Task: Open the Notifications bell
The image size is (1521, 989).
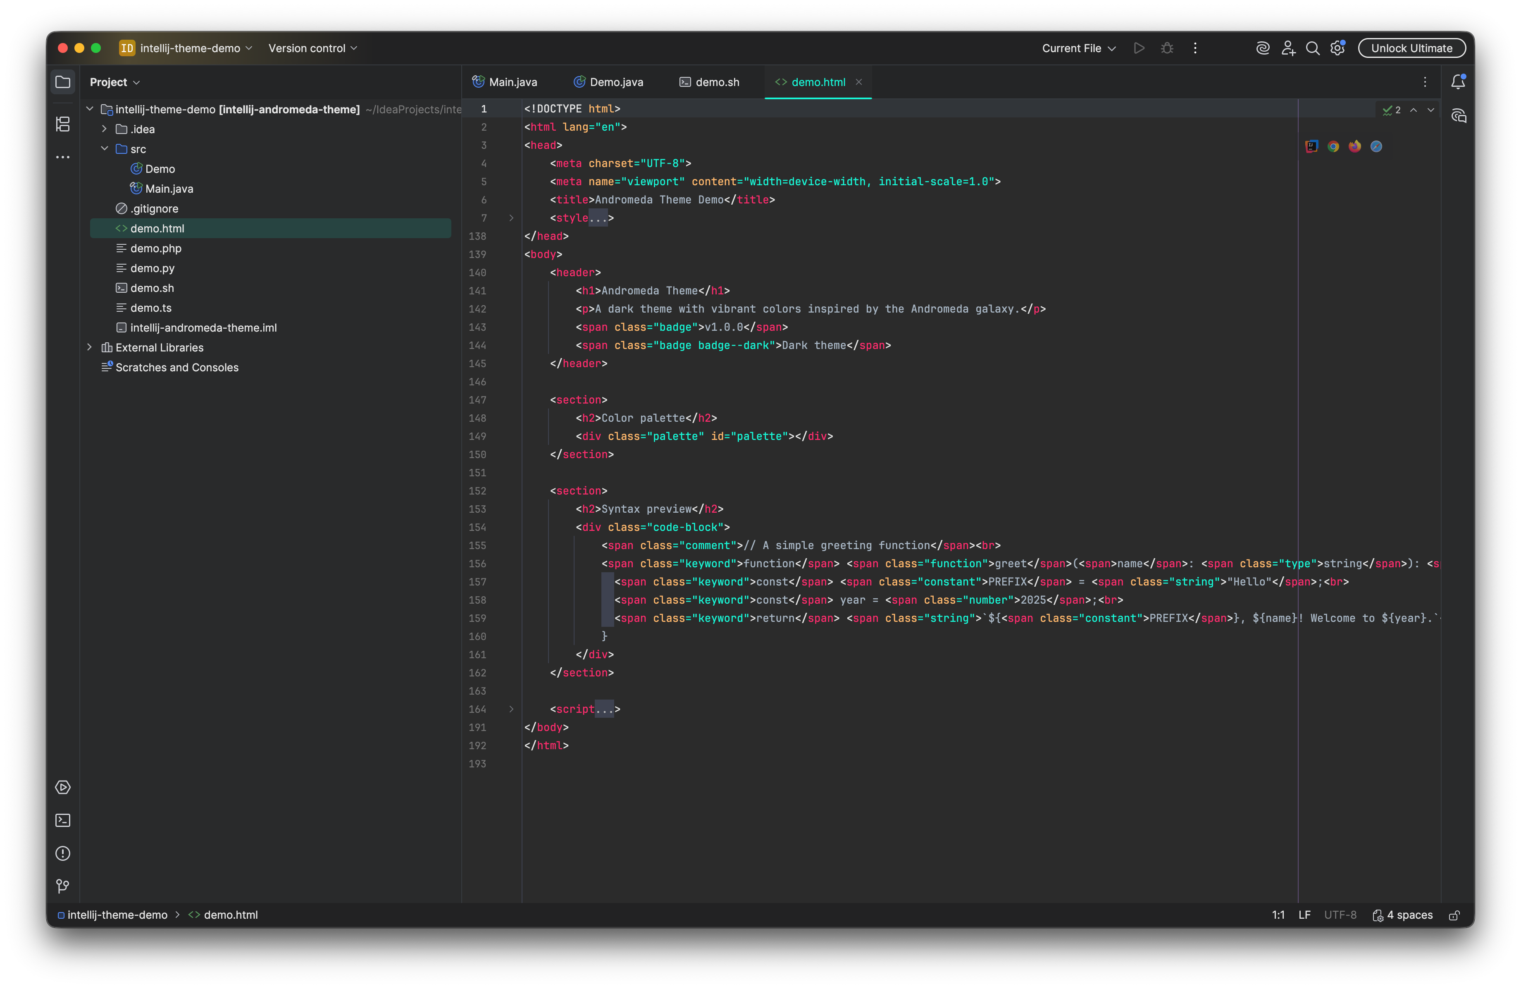Action: 1459,81
